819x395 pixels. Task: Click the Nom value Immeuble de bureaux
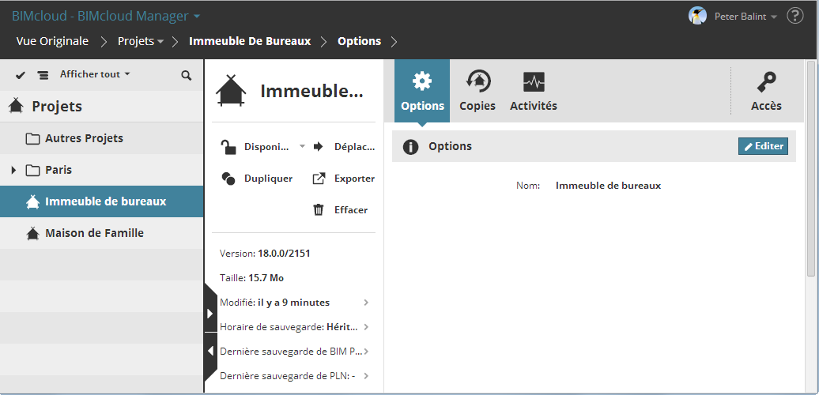click(x=608, y=185)
